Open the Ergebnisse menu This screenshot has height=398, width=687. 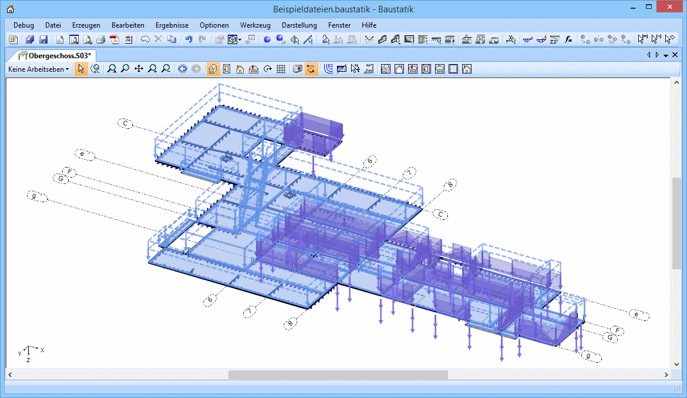coord(172,25)
